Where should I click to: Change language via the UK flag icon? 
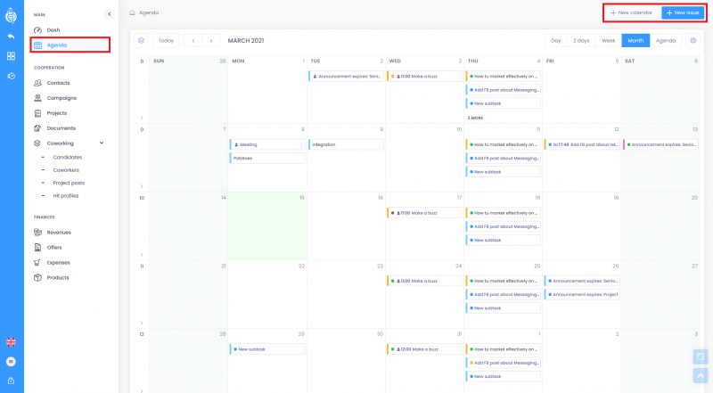[11, 341]
